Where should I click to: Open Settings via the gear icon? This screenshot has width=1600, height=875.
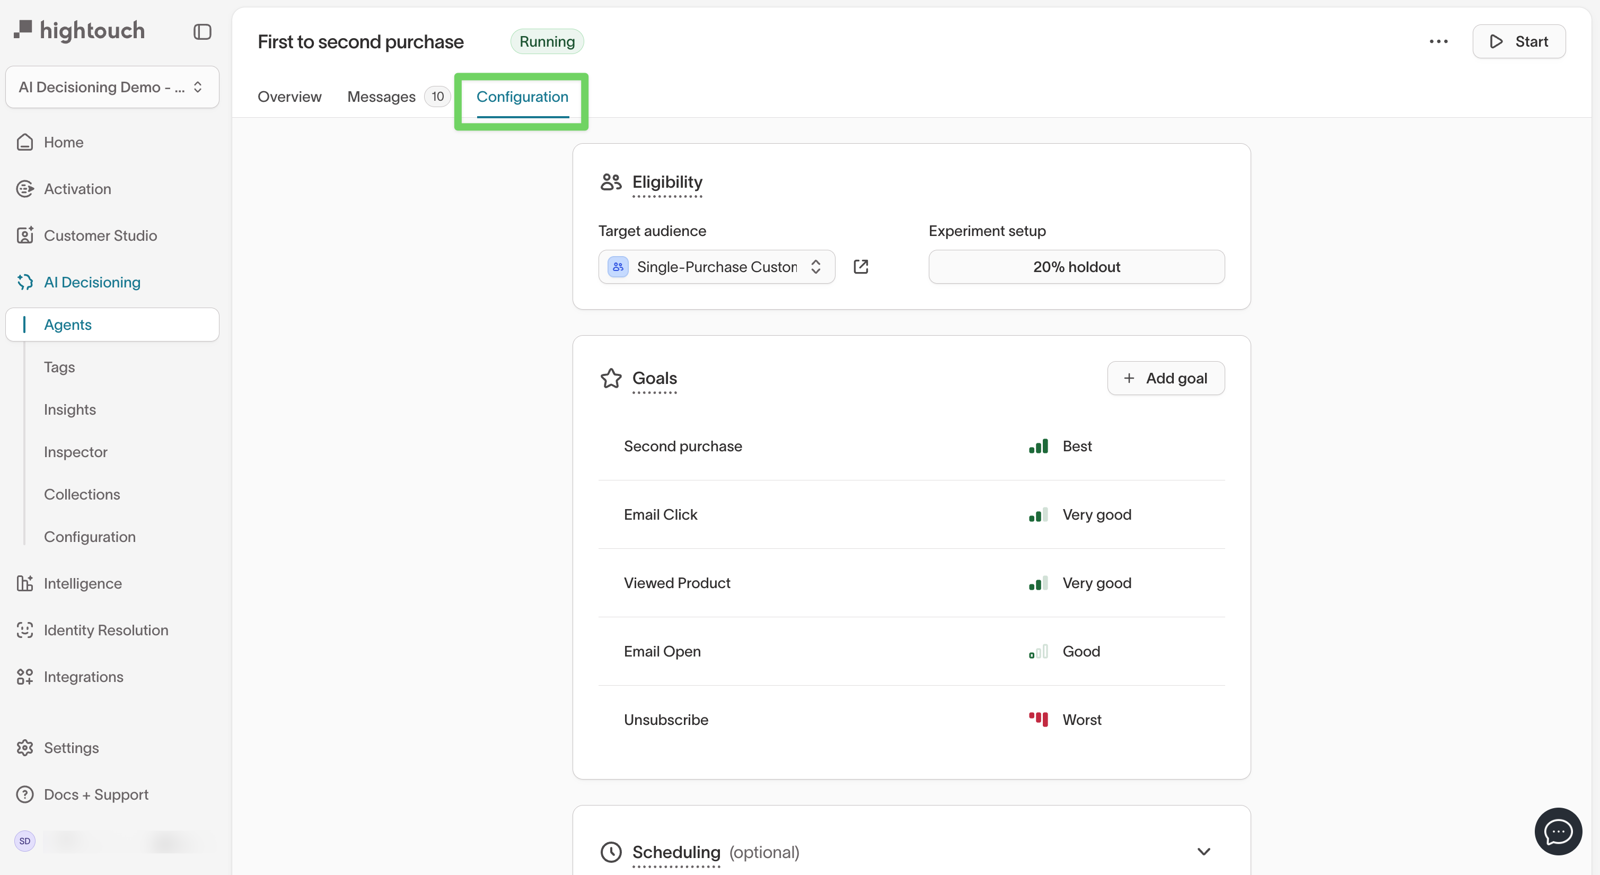[25, 747]
